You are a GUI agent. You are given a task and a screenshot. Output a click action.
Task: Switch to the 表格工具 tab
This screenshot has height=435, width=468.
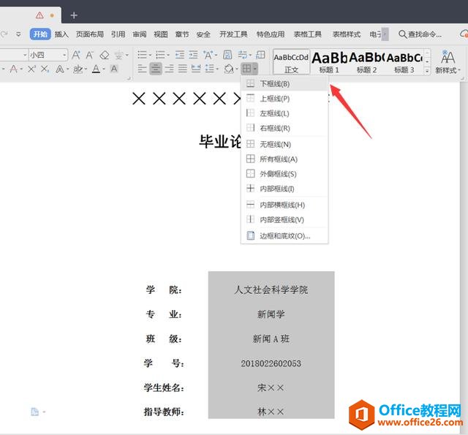point(308,34)
